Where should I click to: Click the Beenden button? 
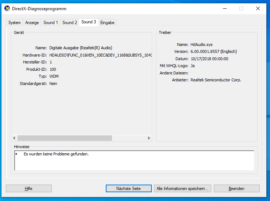(x=236, y=189)
